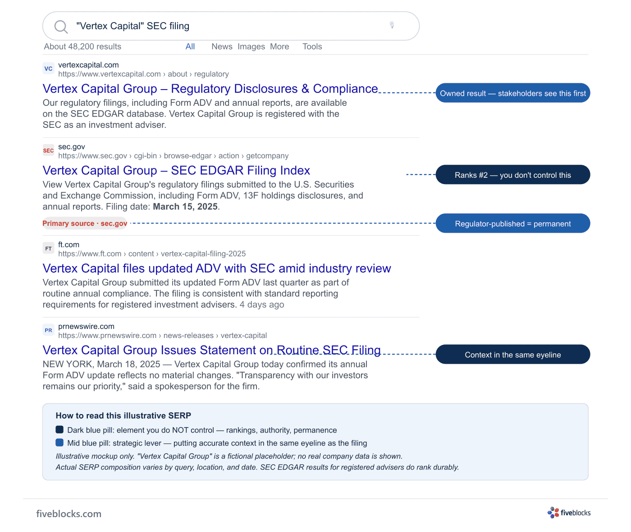Screen dimensions: 631x532
Task: Click the PR favicon for prnewswire.com
Action: pyautogui.click(x=48, y=330)
